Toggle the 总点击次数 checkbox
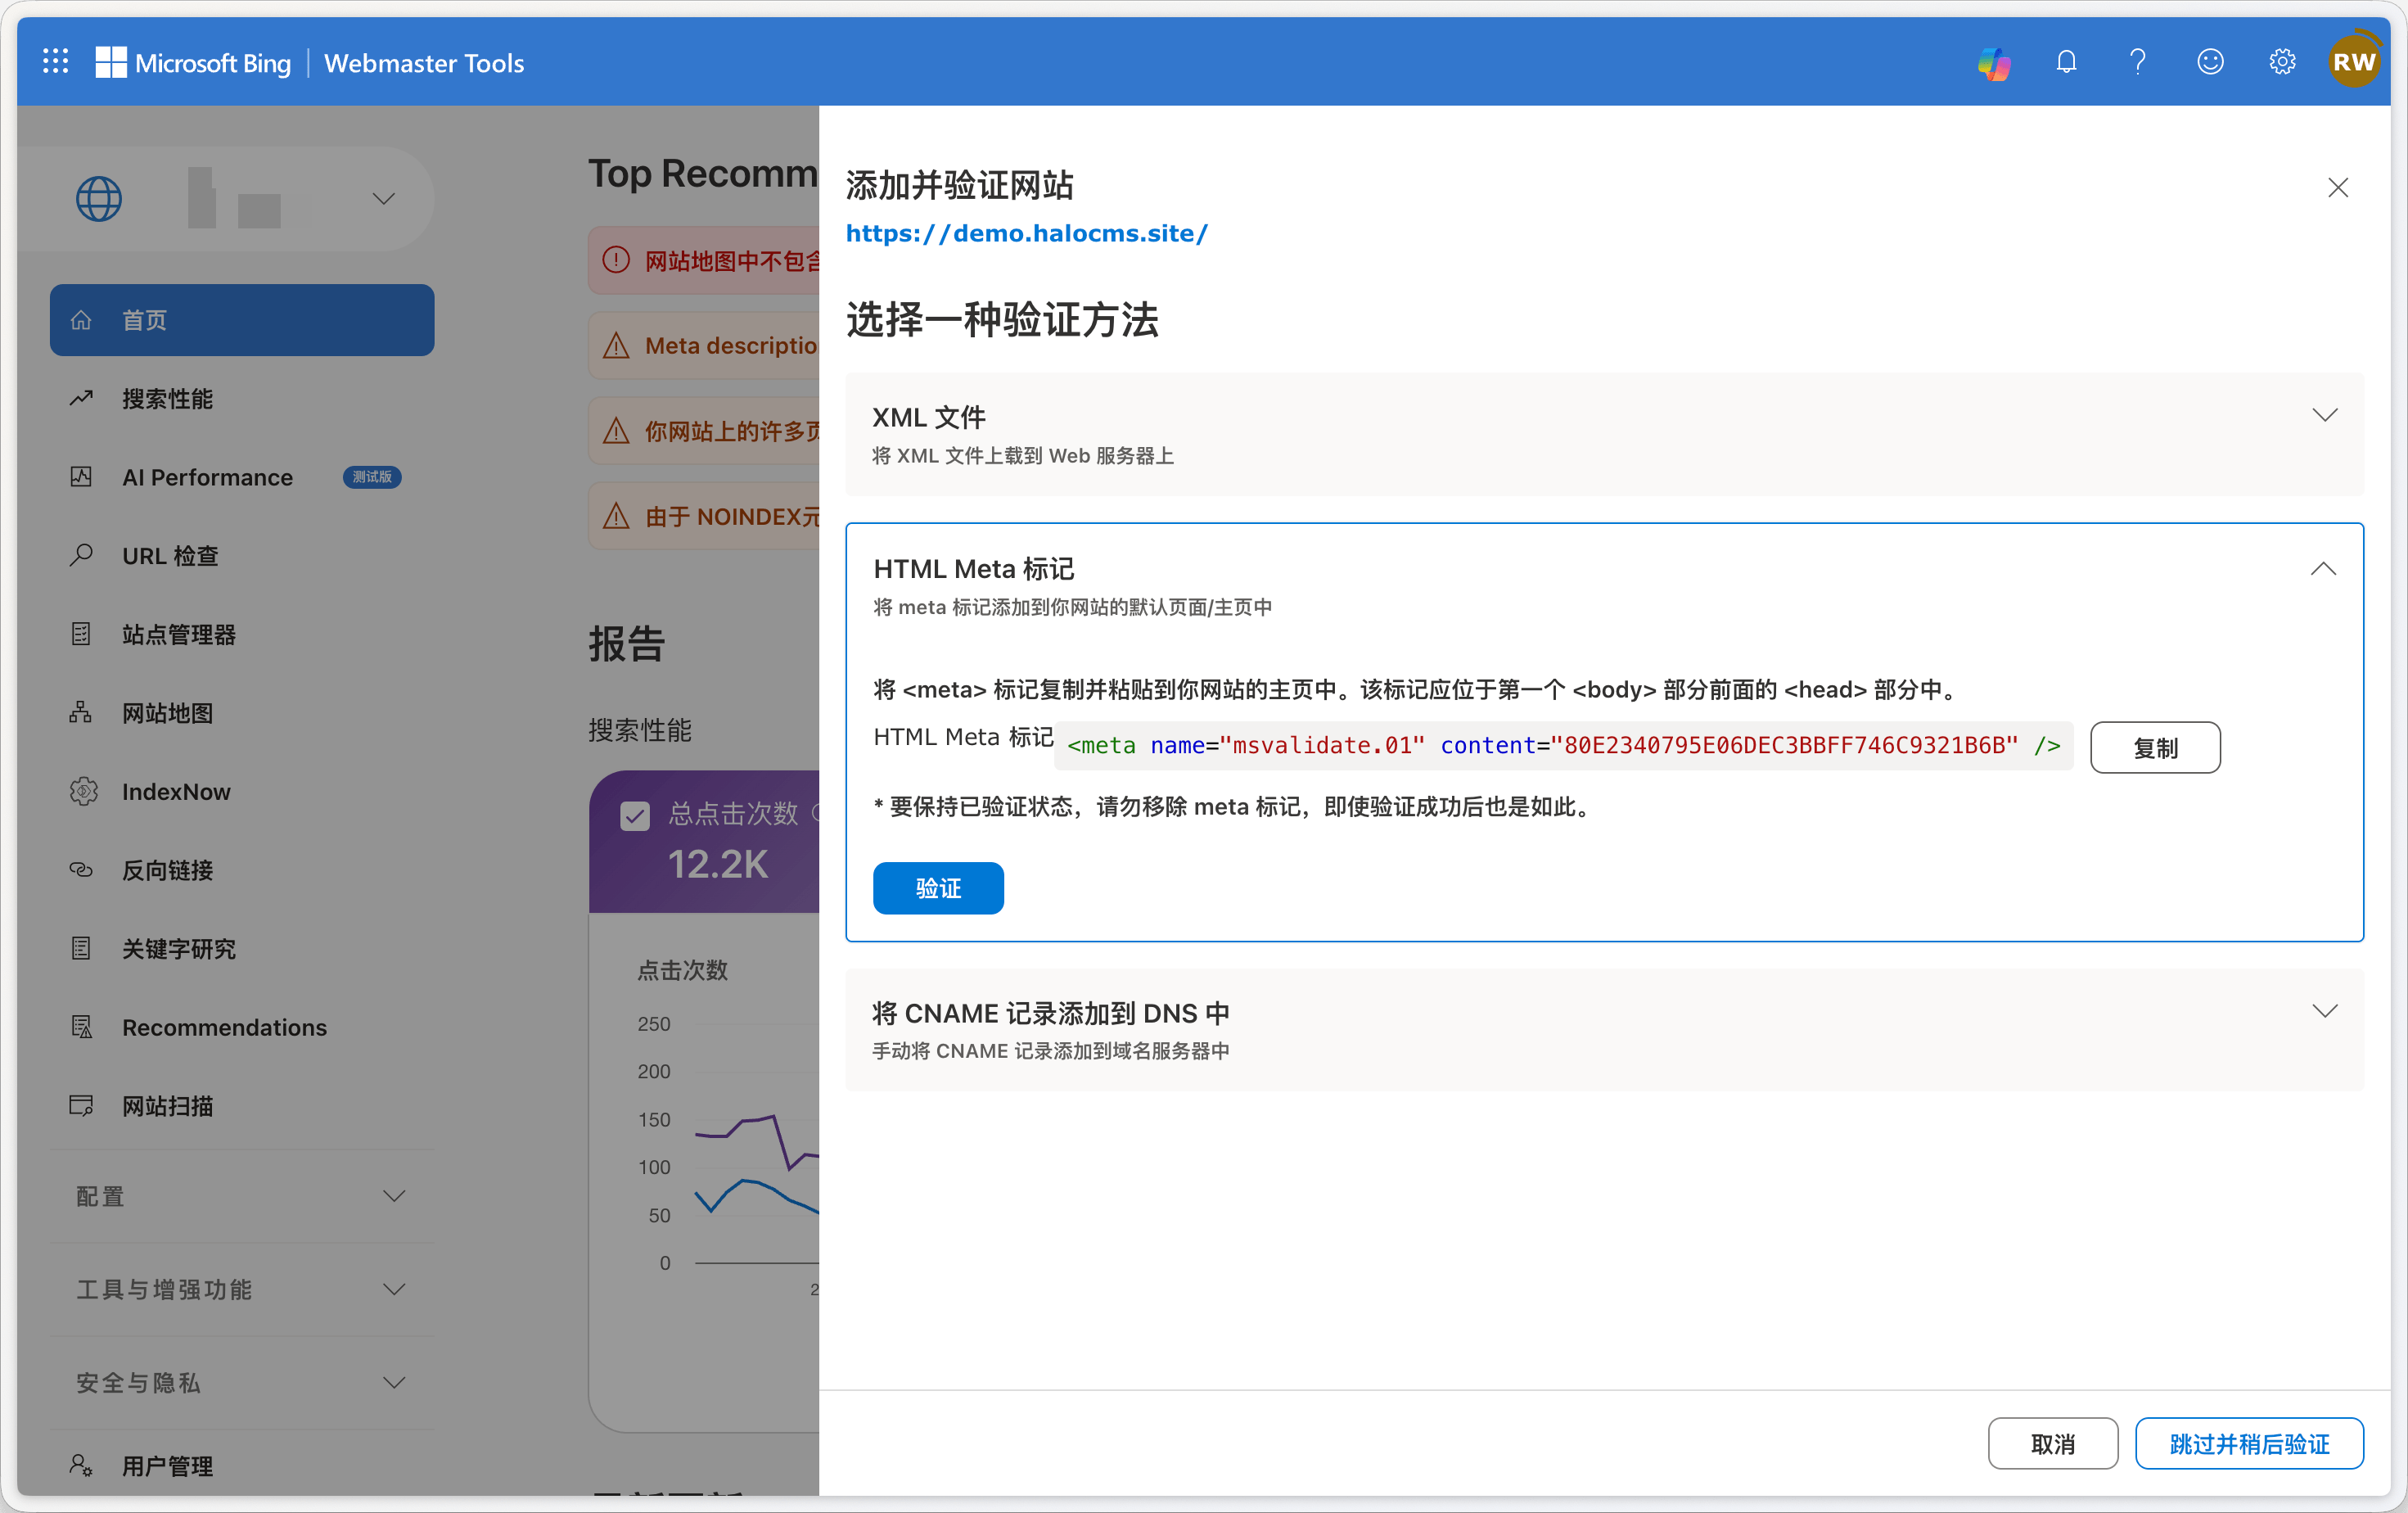The height and width of the screenshot is (1513, 2408). [635, 815]
